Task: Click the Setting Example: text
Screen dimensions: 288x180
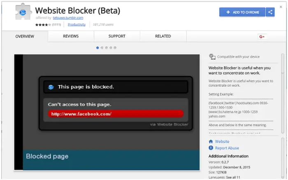Action: tap(221, 94)
